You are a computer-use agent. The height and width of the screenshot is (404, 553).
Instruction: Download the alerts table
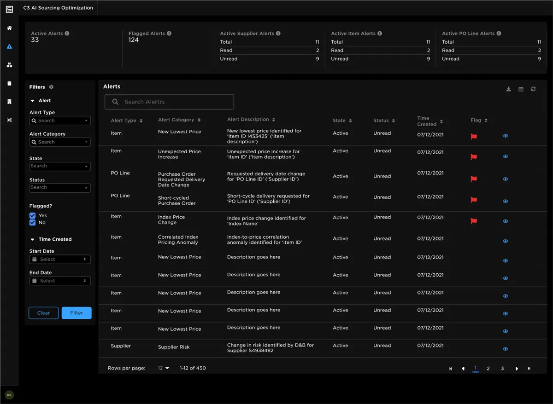pos(509,89)
